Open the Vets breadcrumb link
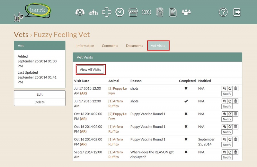The image size is (257, 167). pyautogui.click(x=21, y=35)
